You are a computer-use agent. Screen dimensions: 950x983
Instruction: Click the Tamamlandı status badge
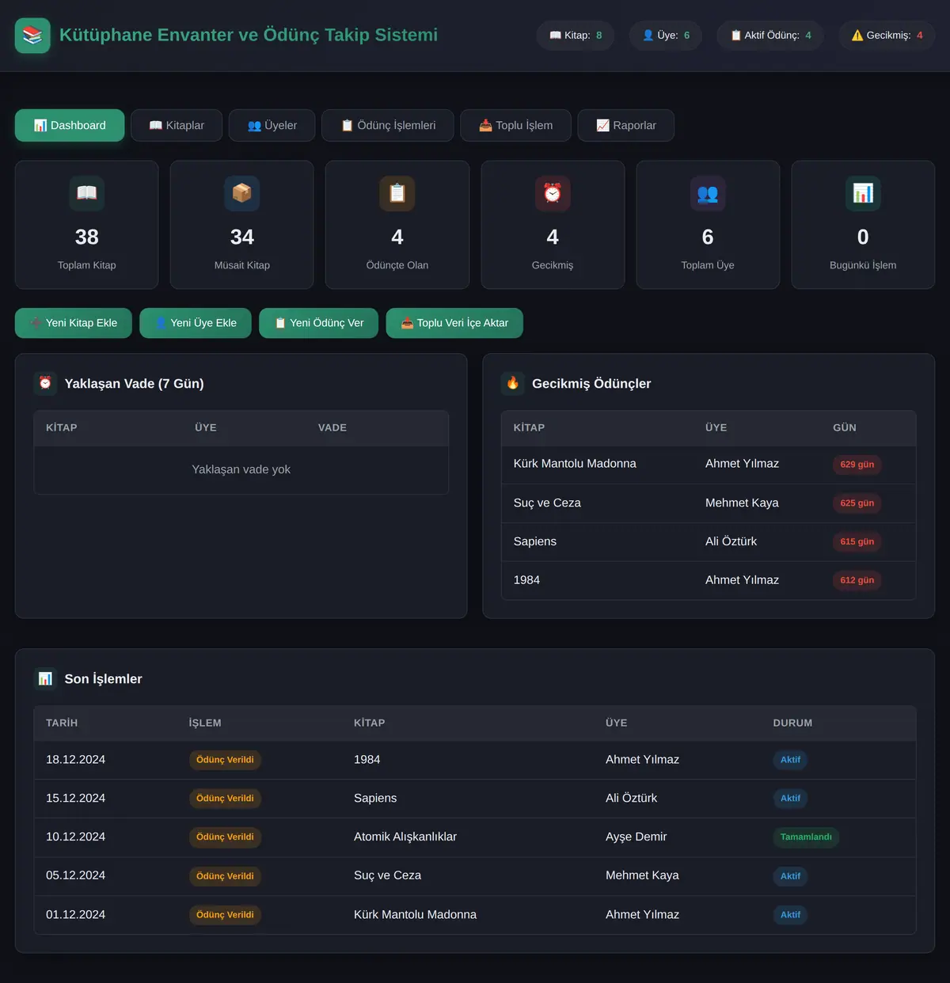tap(806, 837)
